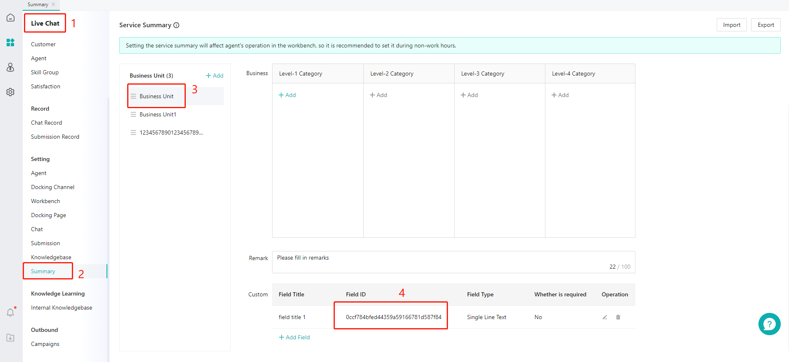Screen dimensions: 789x362
Task: Add a new Business Unit
Action: 215,76
